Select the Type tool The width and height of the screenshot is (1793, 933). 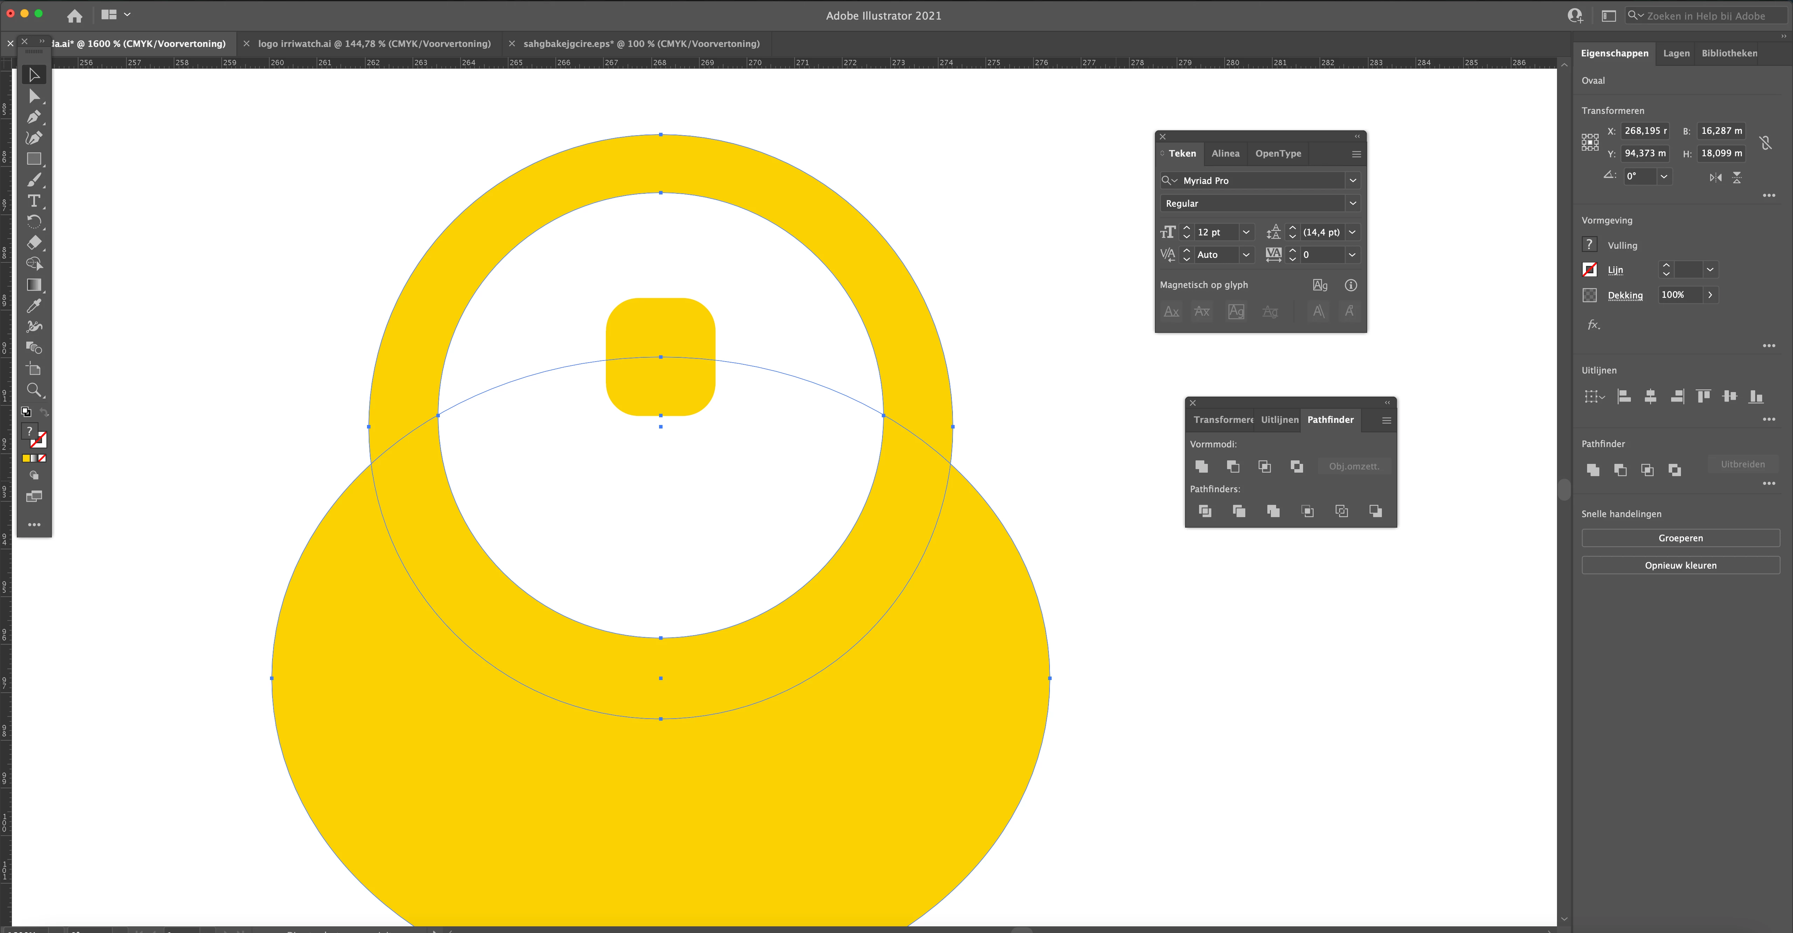tap(33, 201)
